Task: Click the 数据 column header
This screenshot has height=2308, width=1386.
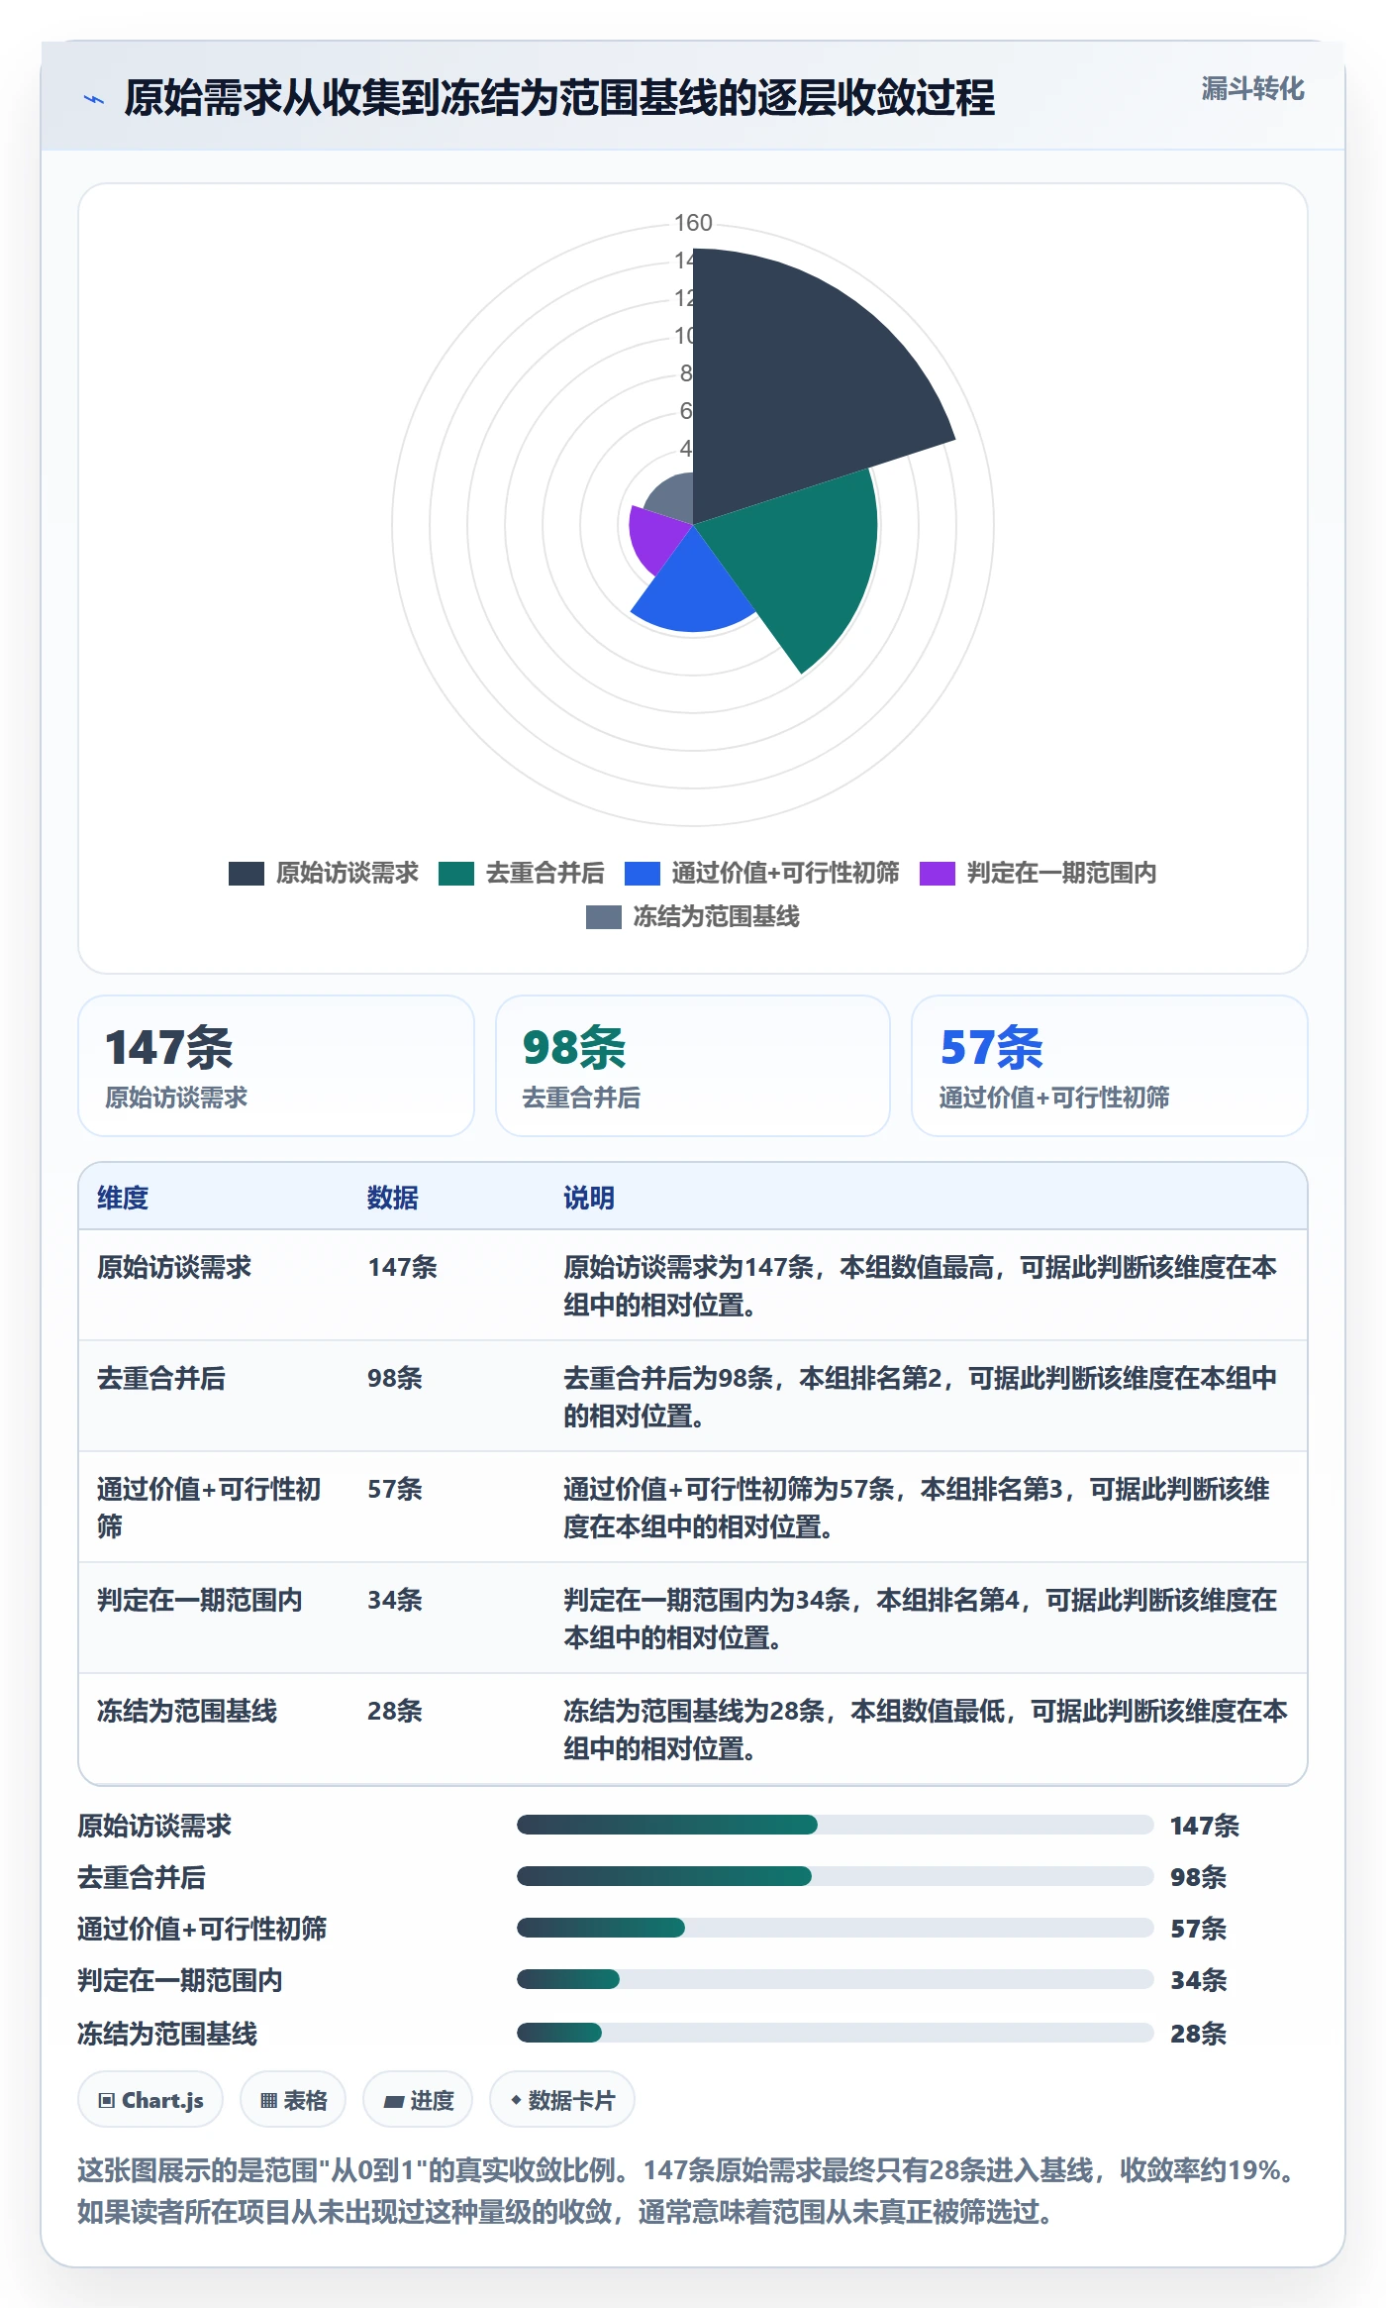Action: tap(393, 1198)
